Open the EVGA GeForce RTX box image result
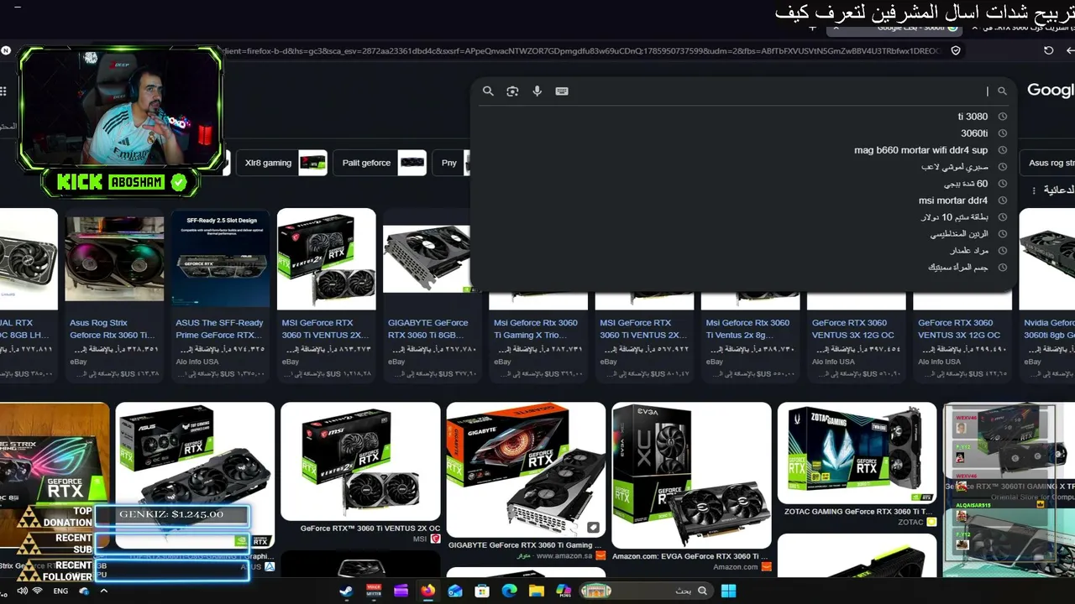 [x=691, y=475]
